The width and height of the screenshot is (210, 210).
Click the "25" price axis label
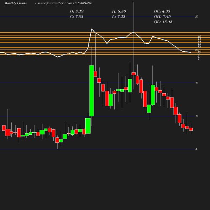tap(197, 17)
